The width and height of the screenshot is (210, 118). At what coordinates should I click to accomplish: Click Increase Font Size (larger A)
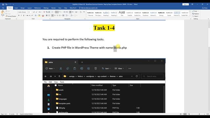pyautogui.click(x=34, y=12)
